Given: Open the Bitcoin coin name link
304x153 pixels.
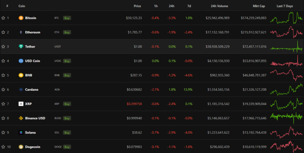Looking at the screenshot, I should coord(31,18).
